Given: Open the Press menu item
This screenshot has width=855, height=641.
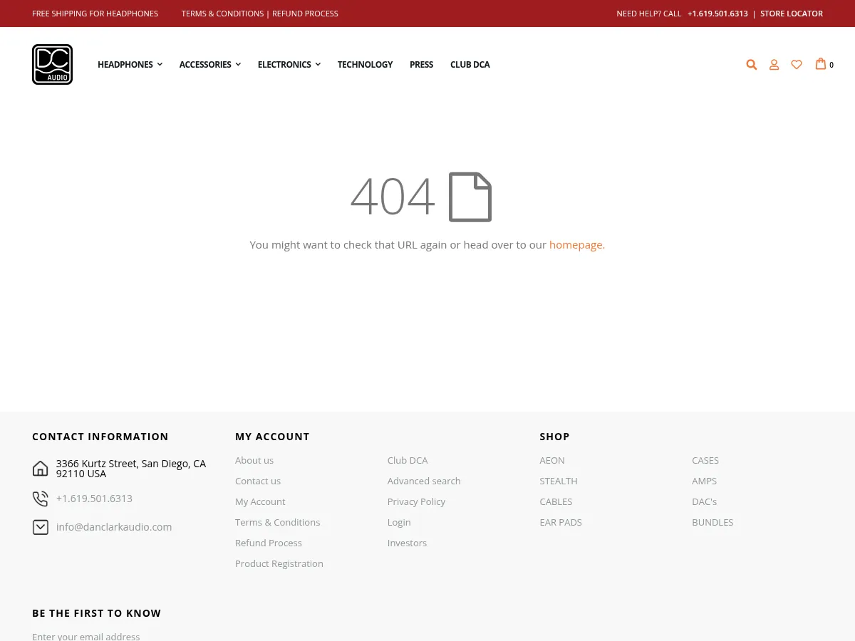Looking at the screenshot, I should (x=421, y=65).
